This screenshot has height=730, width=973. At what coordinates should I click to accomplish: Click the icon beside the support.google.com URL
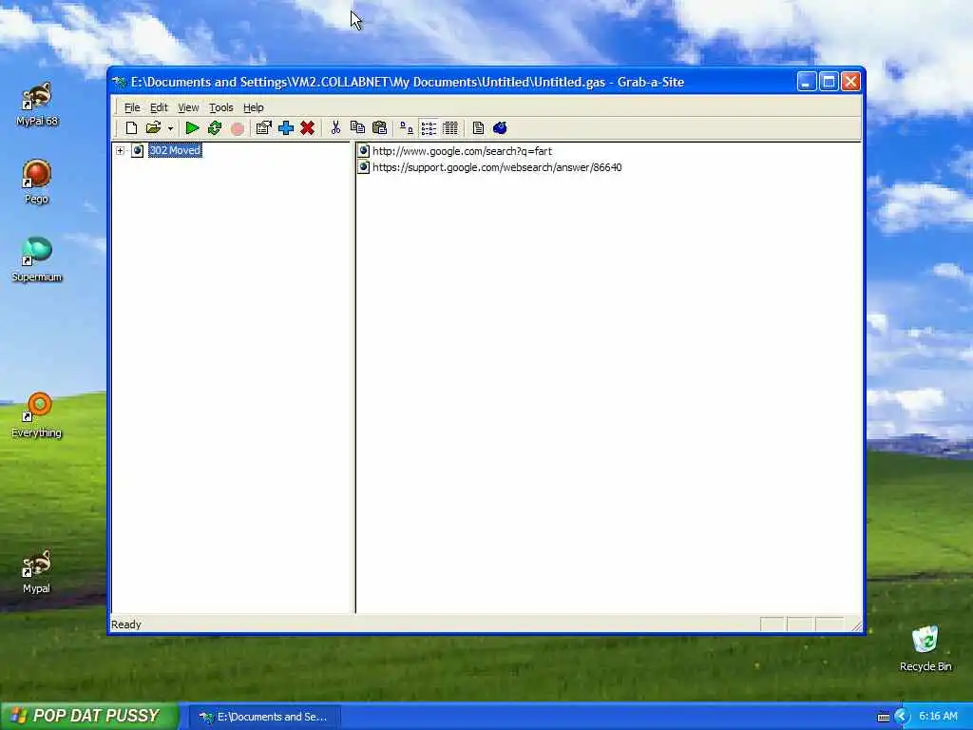click(x=364, y=167)
